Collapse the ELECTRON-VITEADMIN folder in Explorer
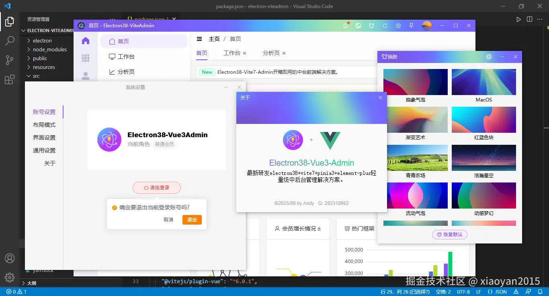The width and height of the screenshot is (549, 296). point(47,30)
